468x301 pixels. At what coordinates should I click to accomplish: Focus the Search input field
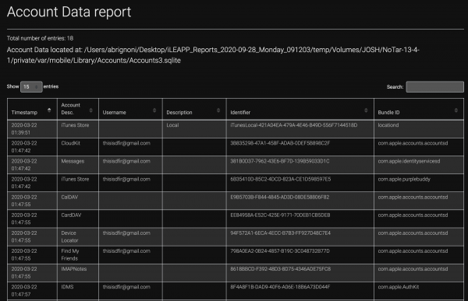(x=435, y=86)
